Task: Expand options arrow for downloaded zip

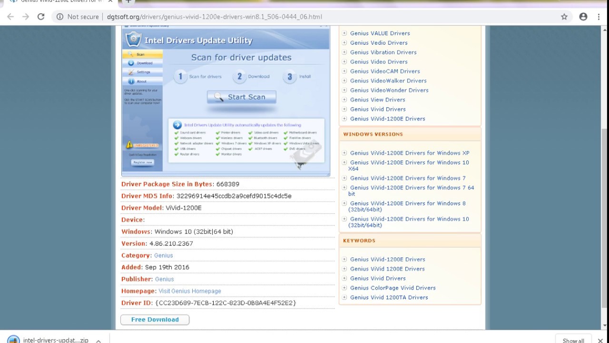Action: [98, 341]
